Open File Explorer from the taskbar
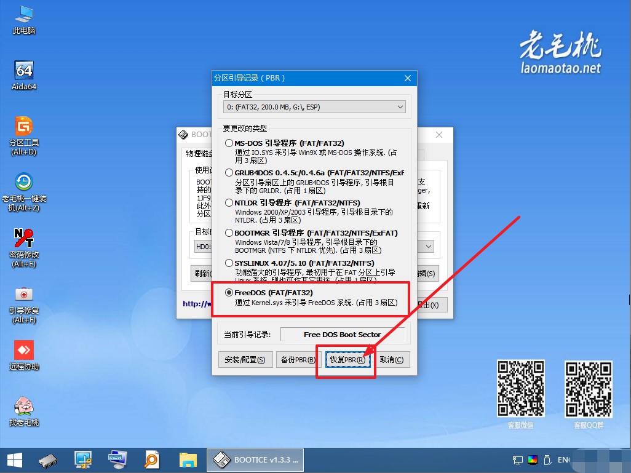This screenshot has width=631, height=473. (188, 460)
